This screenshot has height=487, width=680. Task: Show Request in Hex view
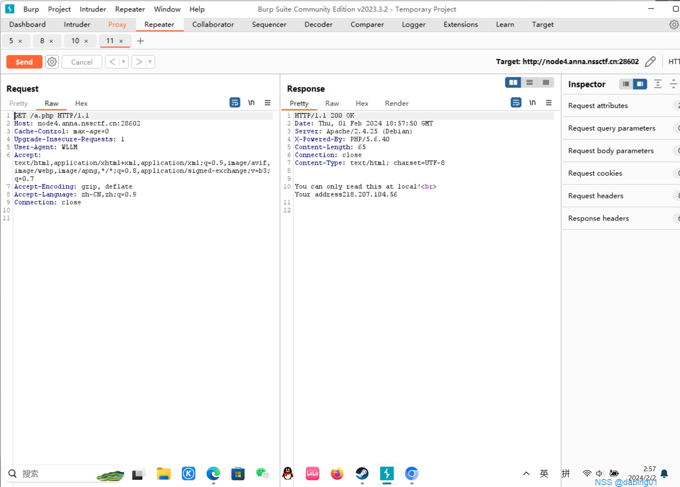81,103
